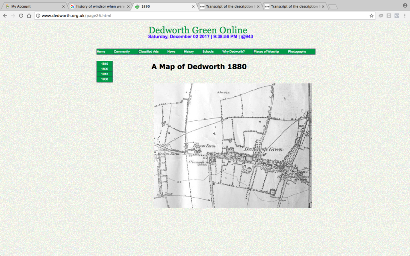The image size is (410, 256).
Task: View the 1819 map
Action: [x=105, y=64]
